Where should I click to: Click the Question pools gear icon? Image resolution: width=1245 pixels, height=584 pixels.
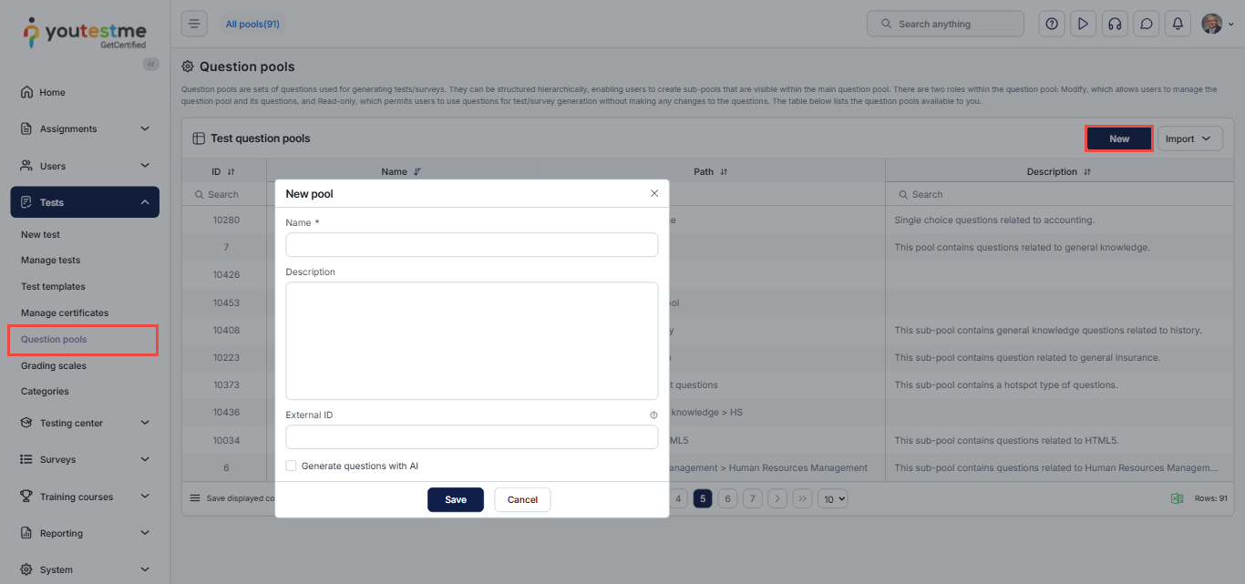pos(188,67)
